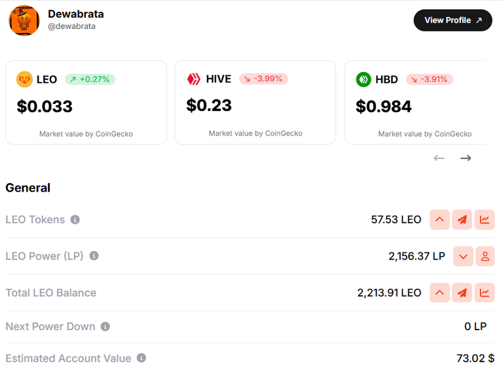Click info icon beside LEO Tokens
Viewport: 503px width, 372px height.
(x=75, y=220)
